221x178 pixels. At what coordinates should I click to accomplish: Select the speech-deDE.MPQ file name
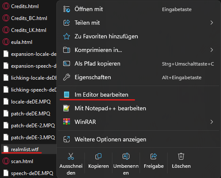pyautogui.click(x=32, y=173)
